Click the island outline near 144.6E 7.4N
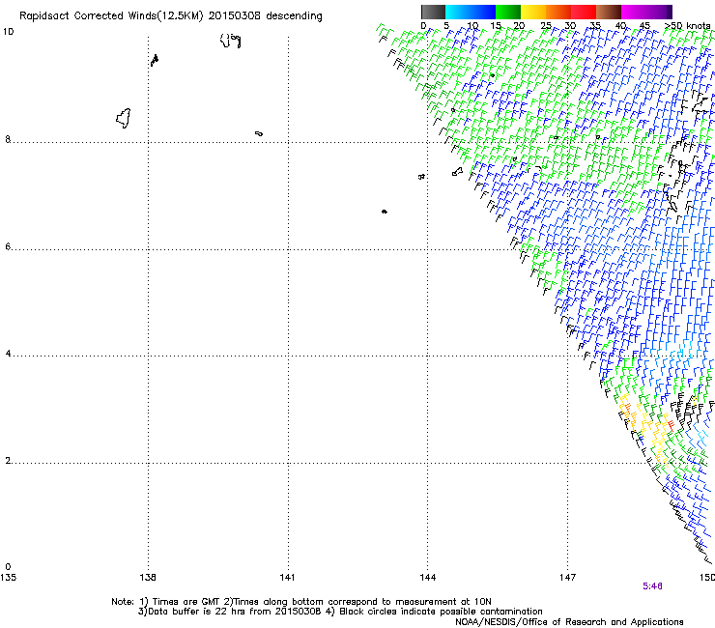The image size is (715, 628). pyautogui.click(x=457, y=172)
